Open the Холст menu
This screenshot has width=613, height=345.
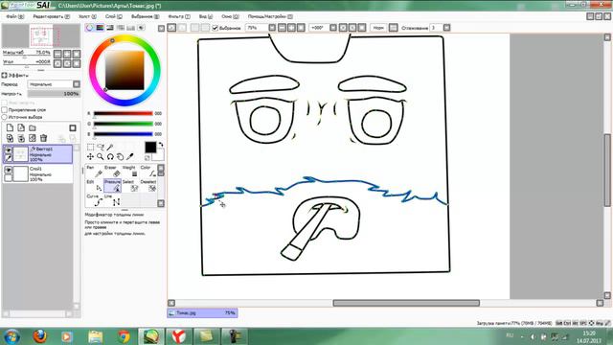pyautogui.click(x=87, y=16)
